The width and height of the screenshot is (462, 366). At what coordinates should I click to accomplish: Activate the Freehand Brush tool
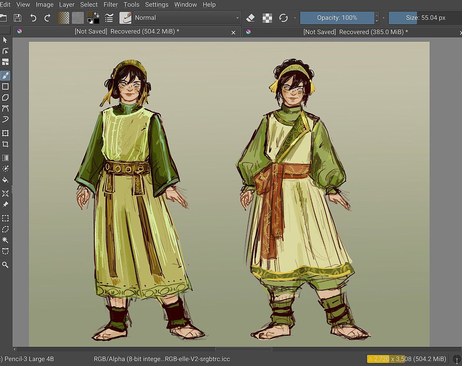[x=5, y=76]
